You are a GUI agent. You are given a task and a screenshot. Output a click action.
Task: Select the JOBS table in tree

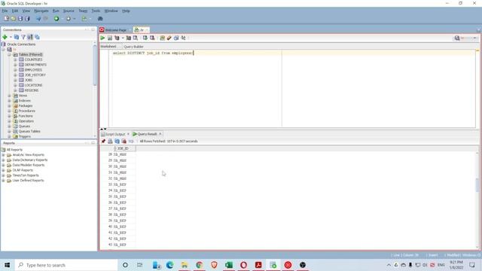(x=29, y=81)
